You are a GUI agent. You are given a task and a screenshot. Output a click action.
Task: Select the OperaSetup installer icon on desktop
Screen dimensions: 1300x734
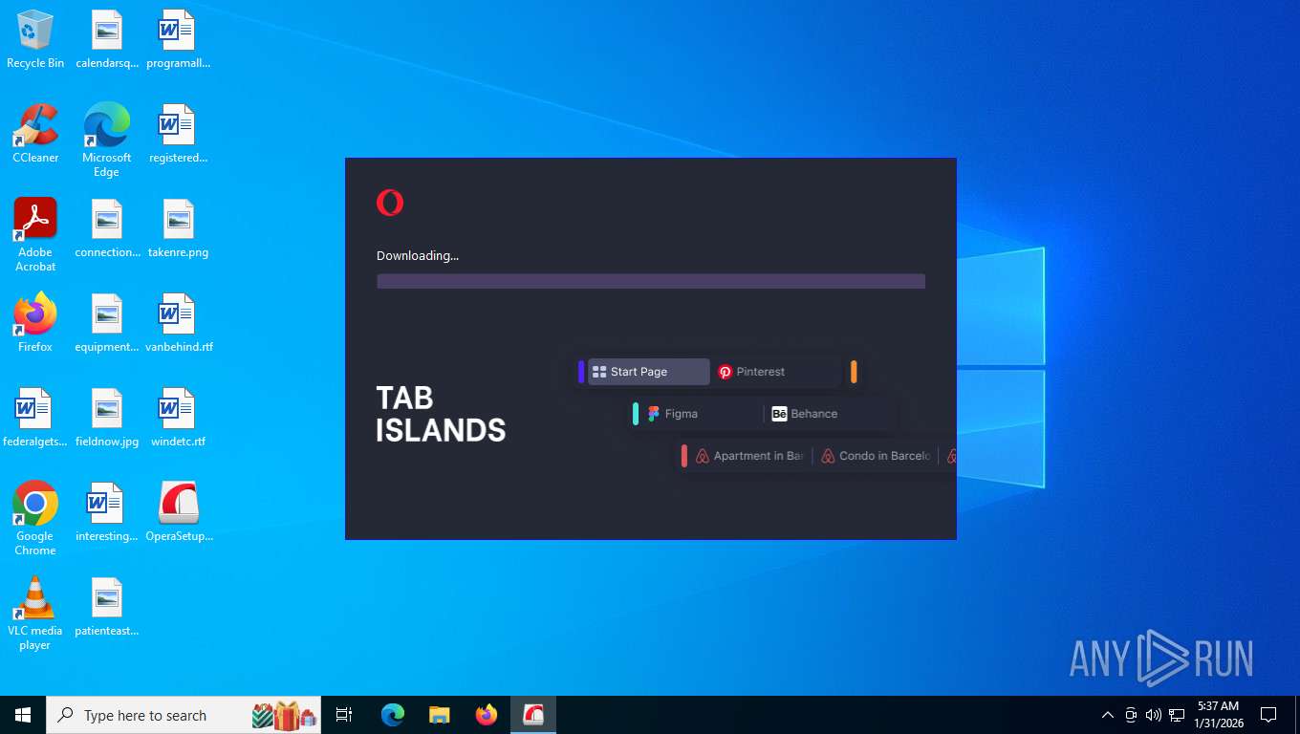(179, 512)
